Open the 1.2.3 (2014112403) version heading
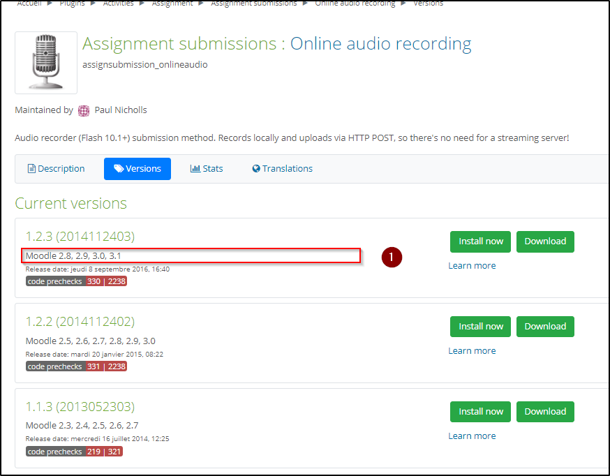Viewport: 610px width, 476px height. (x=80, y=236)
